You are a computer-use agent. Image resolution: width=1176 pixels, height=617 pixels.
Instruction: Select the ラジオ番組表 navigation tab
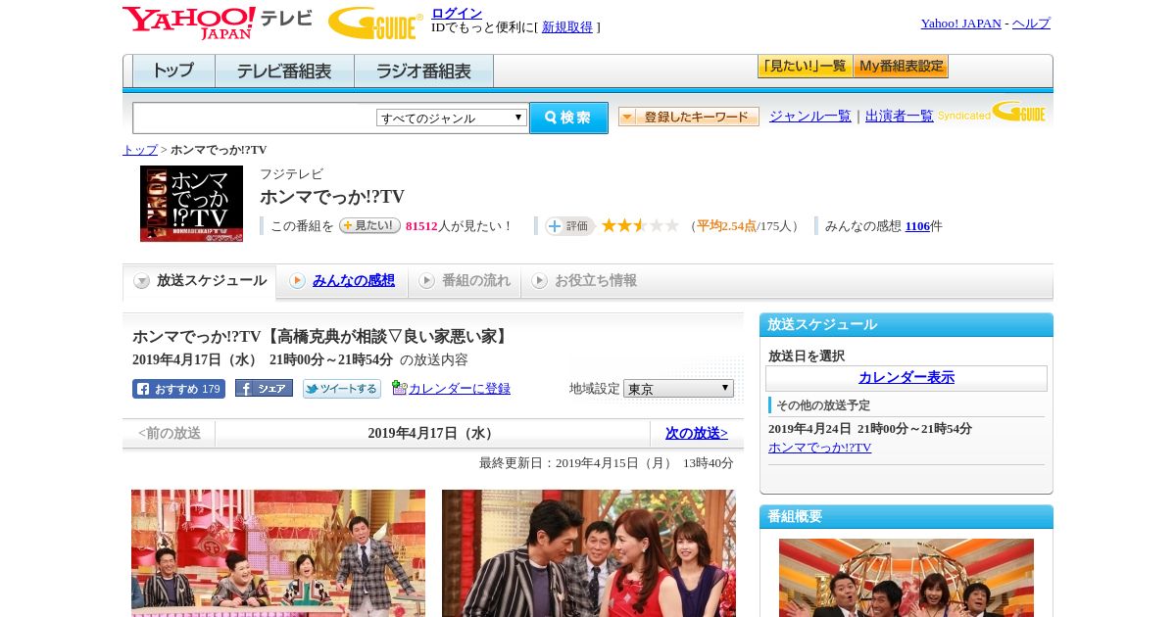tap(423, 71)
